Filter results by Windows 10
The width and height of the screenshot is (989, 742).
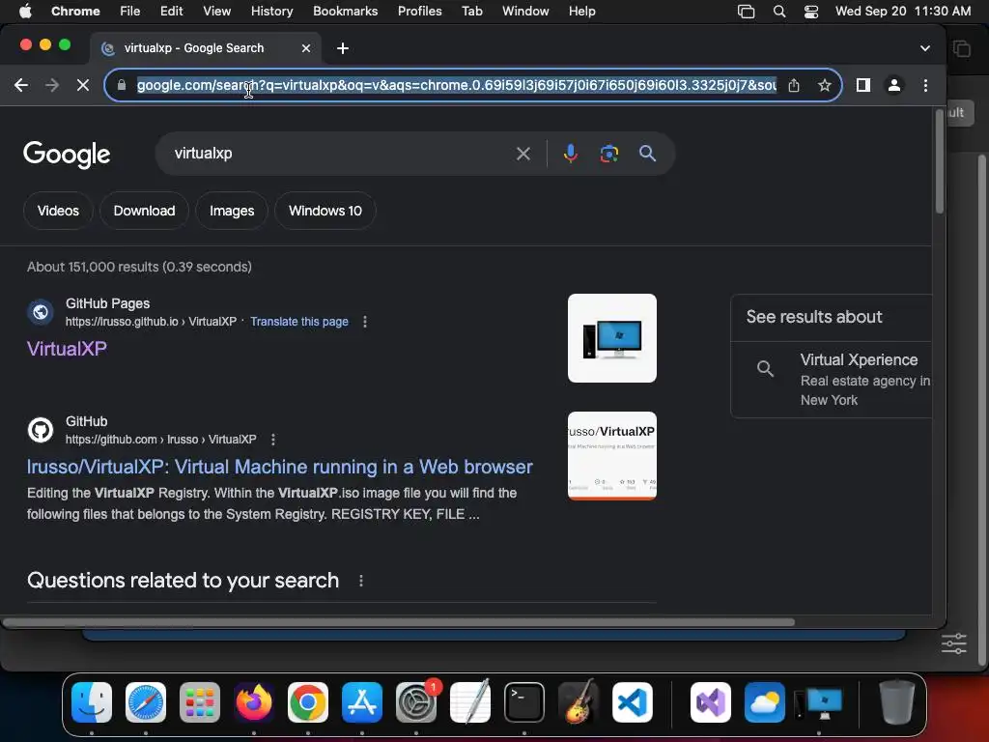[x=325, y=211]
